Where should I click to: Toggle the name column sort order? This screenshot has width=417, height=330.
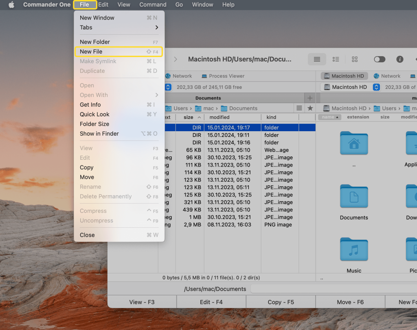tap(329, 117)
